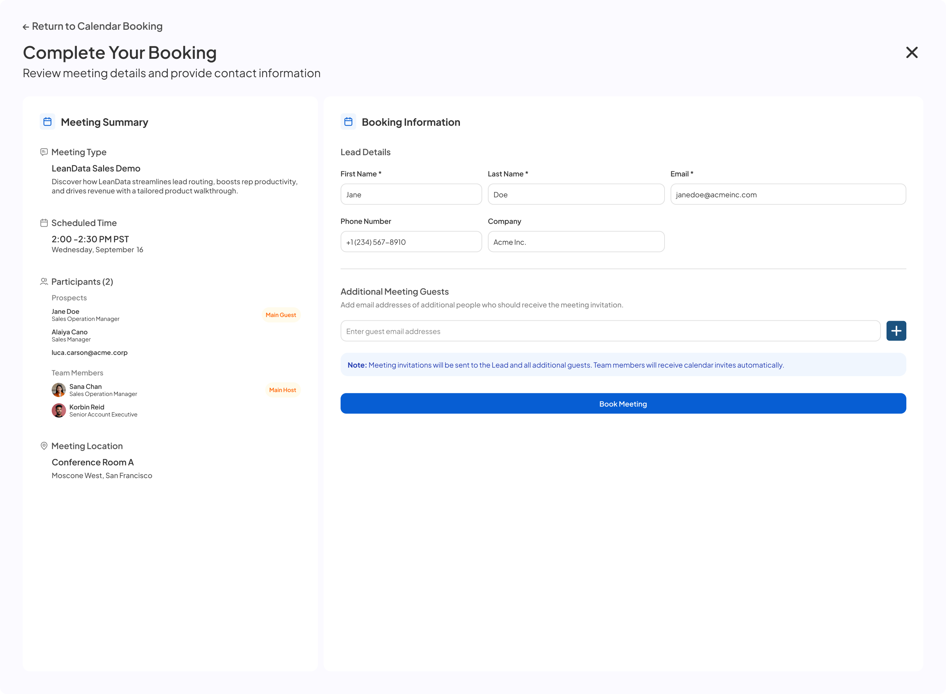Click the 'Participants (2)' heading
The height and width of the screenshot is (694, 946).
tap(82, 281)
